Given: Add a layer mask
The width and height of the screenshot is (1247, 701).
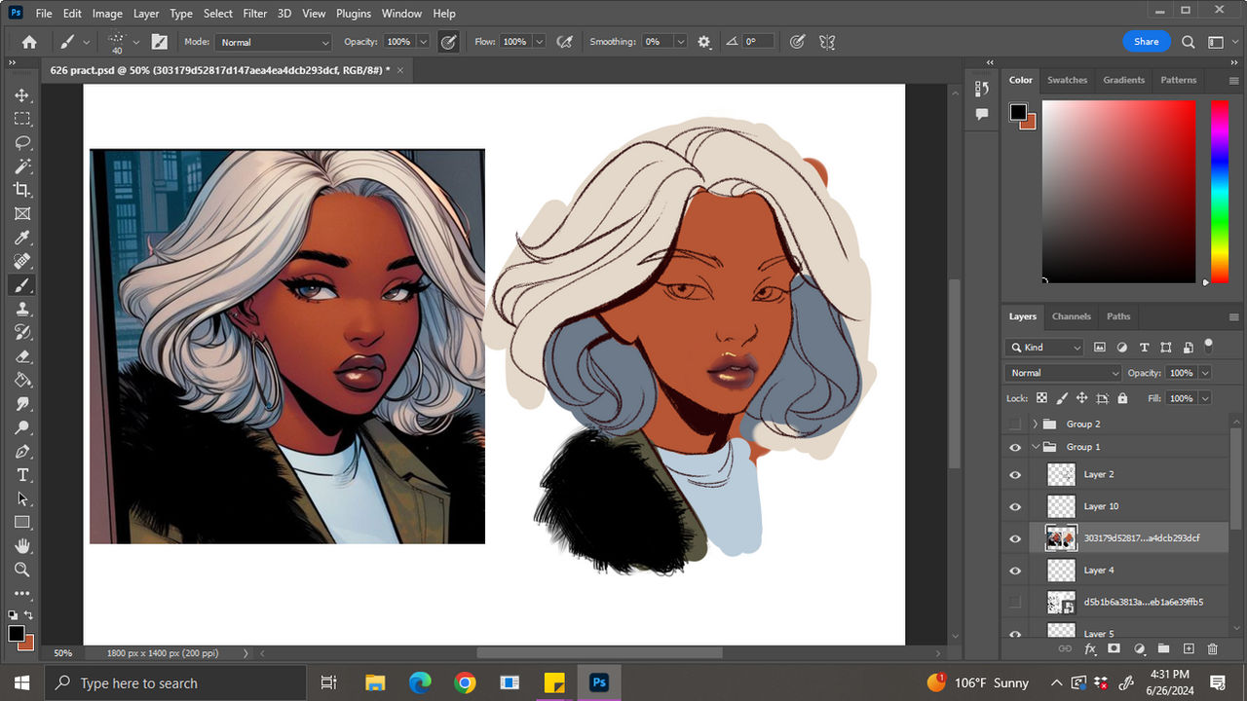Looking at the screenshot, I should [x=1114, y=648].
